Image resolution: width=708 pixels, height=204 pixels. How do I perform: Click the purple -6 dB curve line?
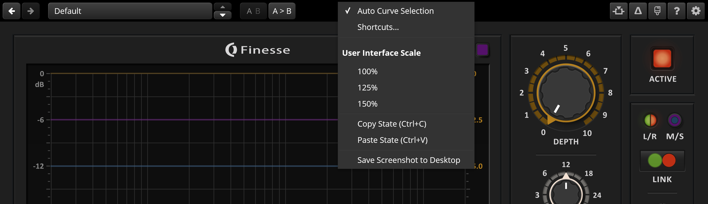pos(194,119)
